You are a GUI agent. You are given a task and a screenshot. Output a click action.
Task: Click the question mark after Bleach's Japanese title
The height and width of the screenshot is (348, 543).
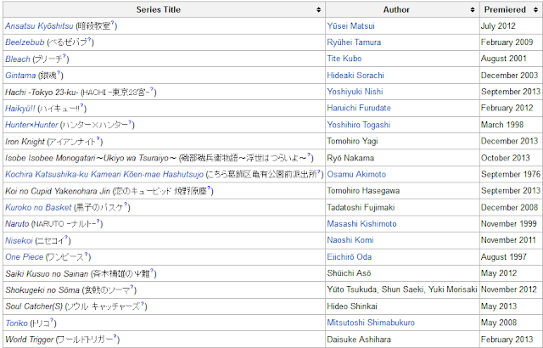[64, 56]
